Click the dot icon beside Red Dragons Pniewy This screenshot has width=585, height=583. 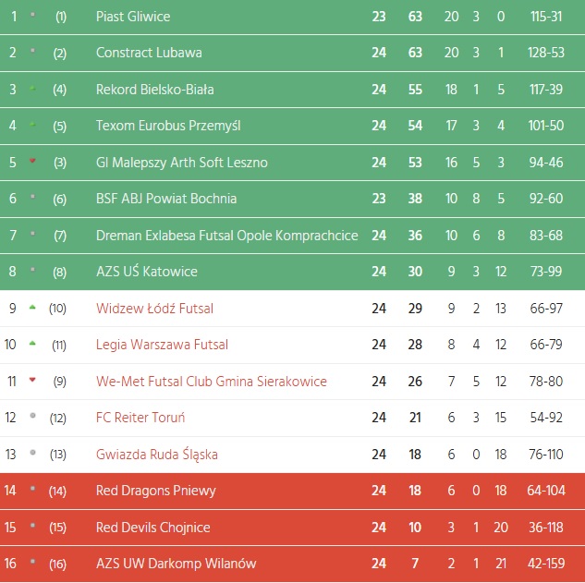coord(33,489)
